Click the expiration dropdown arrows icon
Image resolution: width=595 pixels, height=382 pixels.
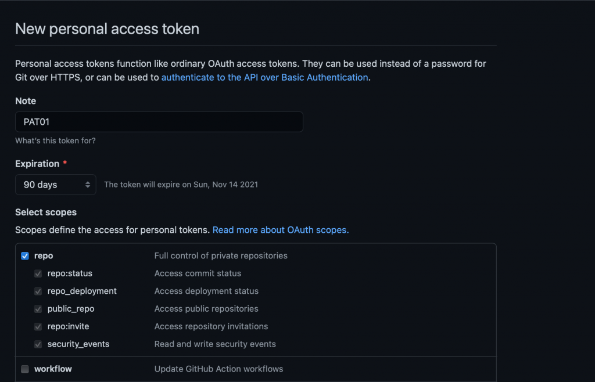click(x=88, y=185)
